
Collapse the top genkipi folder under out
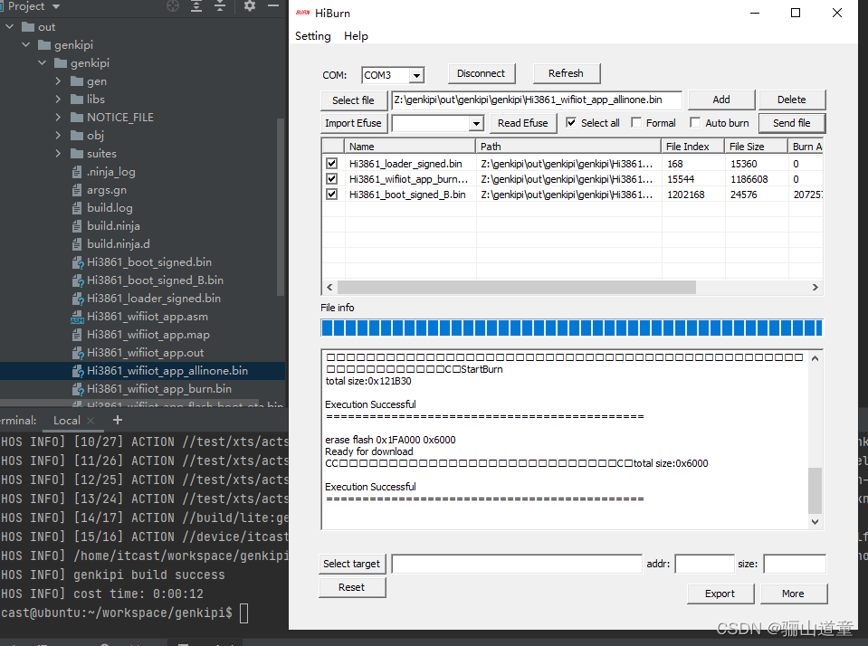26,45
